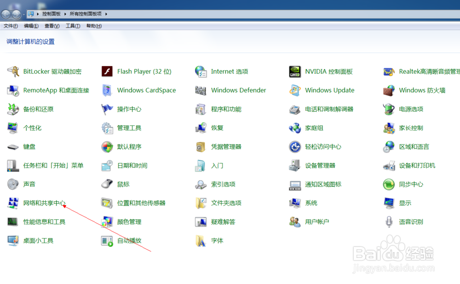Click the 备份和还原 icon
The image size is (460, 284).
[x=13, y=109]
